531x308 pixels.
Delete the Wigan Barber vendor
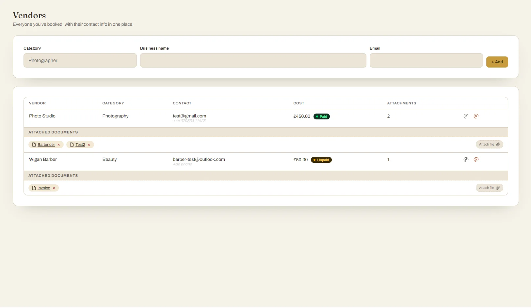tap(476, 160)
